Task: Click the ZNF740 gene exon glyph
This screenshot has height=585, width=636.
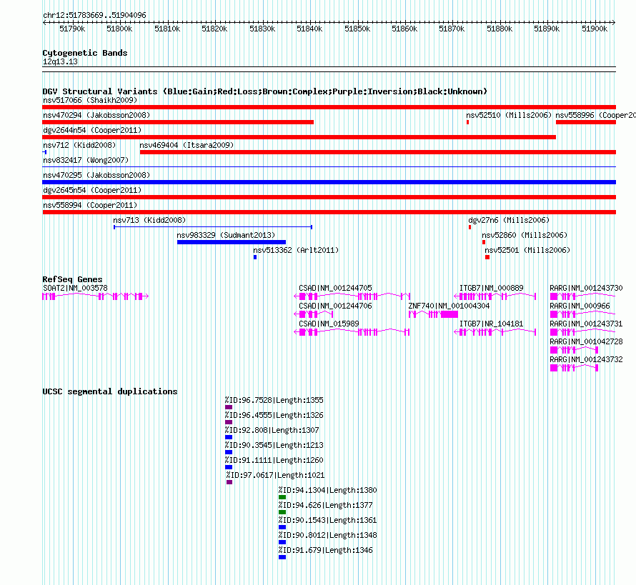Action: pos(433,314)
